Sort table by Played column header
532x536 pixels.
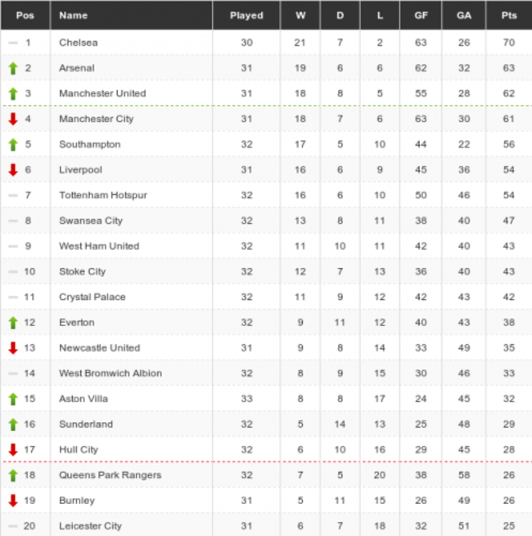pos(246,16)
